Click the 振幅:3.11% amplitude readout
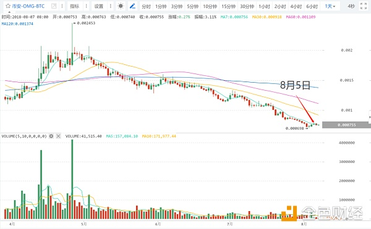The height and width of the screenshot is (229, 371). pos(205,17)
